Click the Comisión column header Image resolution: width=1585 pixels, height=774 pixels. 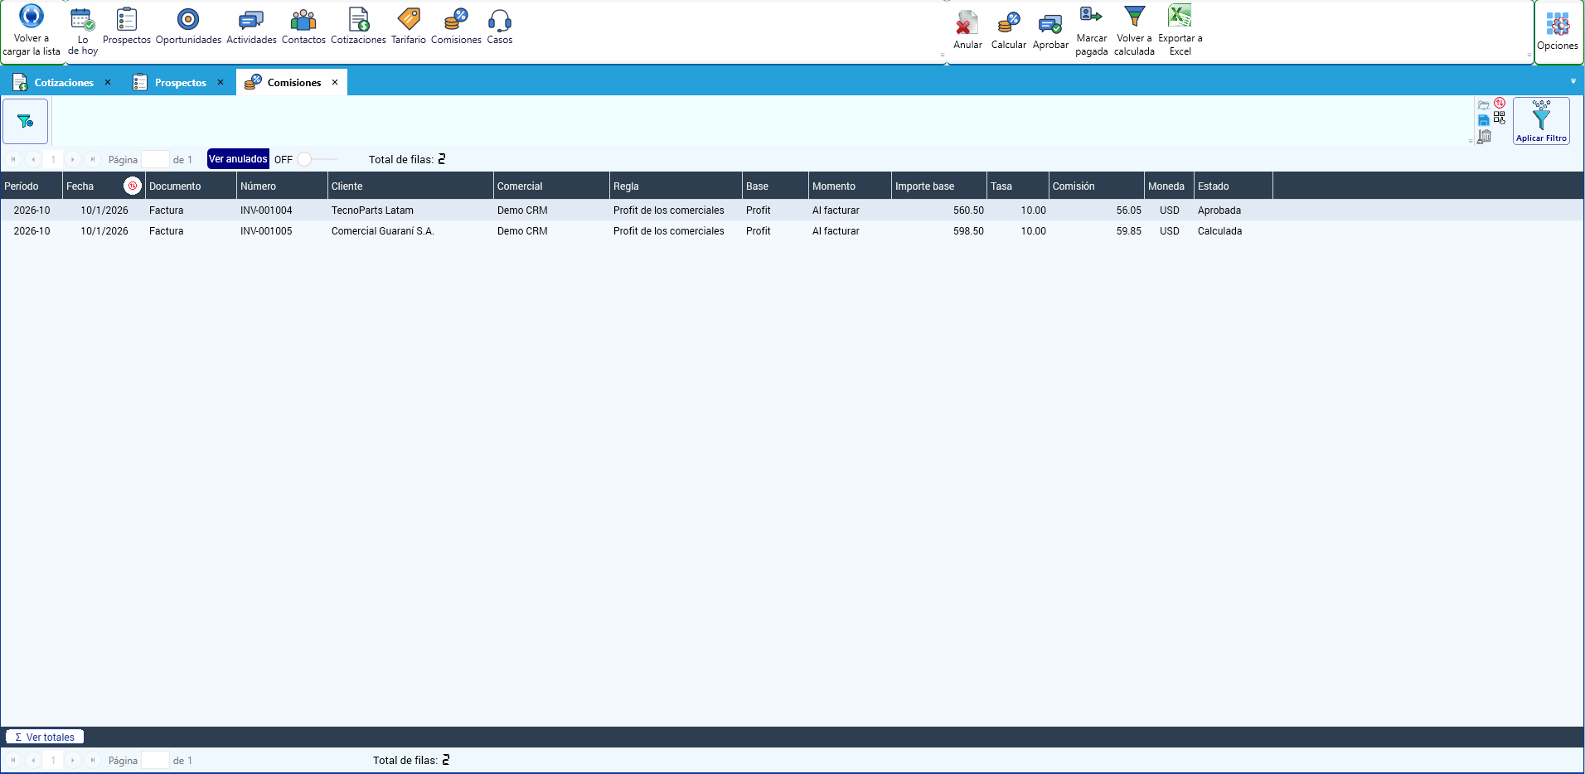point(1096,186)
